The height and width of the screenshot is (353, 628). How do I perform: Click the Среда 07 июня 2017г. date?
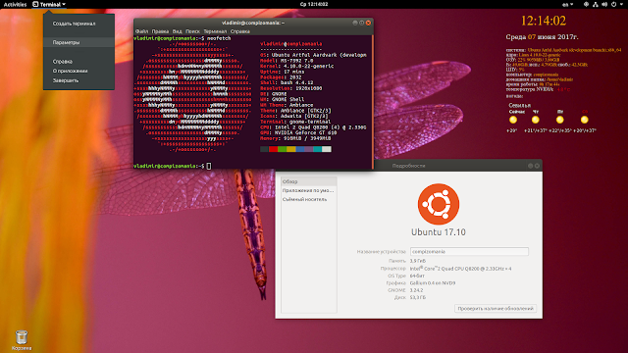click(x=542, y=37)
